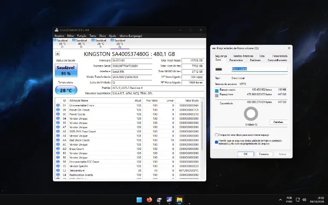Switch to the Hardware tab
The image size is (328, 205).
pyautogui.click(x=255, y=60)
